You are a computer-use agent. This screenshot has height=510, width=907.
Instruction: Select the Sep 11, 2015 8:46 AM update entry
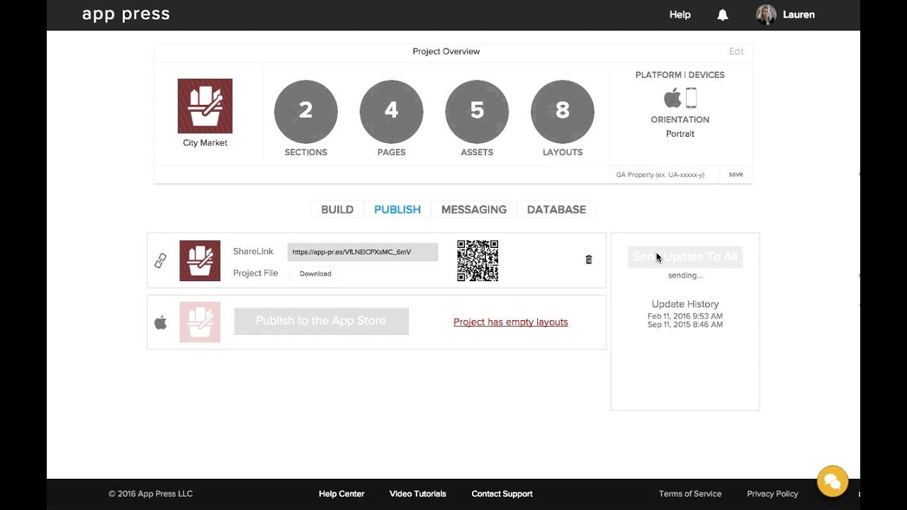coord(685,324)
